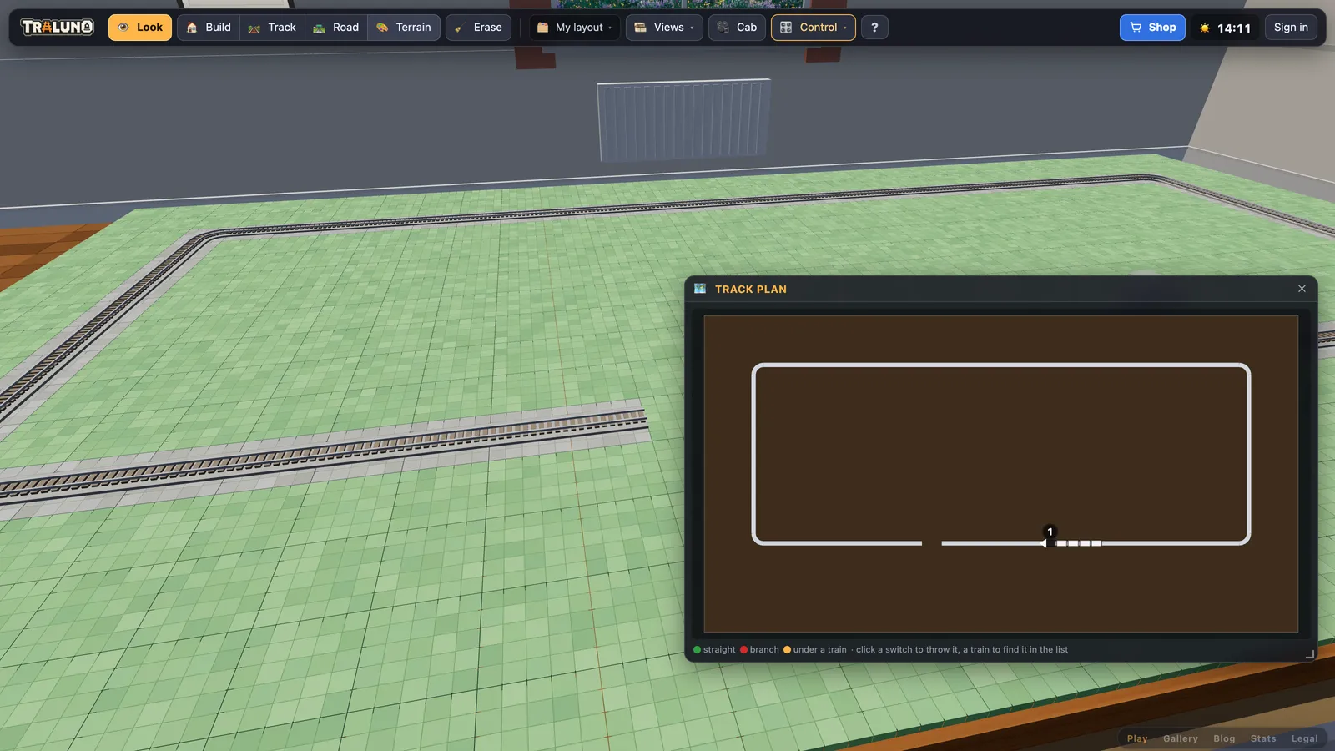Image resolution: width=1335 pixels, height=751 pixels.
Task: Click the terrain icon on Terrain button
Action: click(382, 28)
